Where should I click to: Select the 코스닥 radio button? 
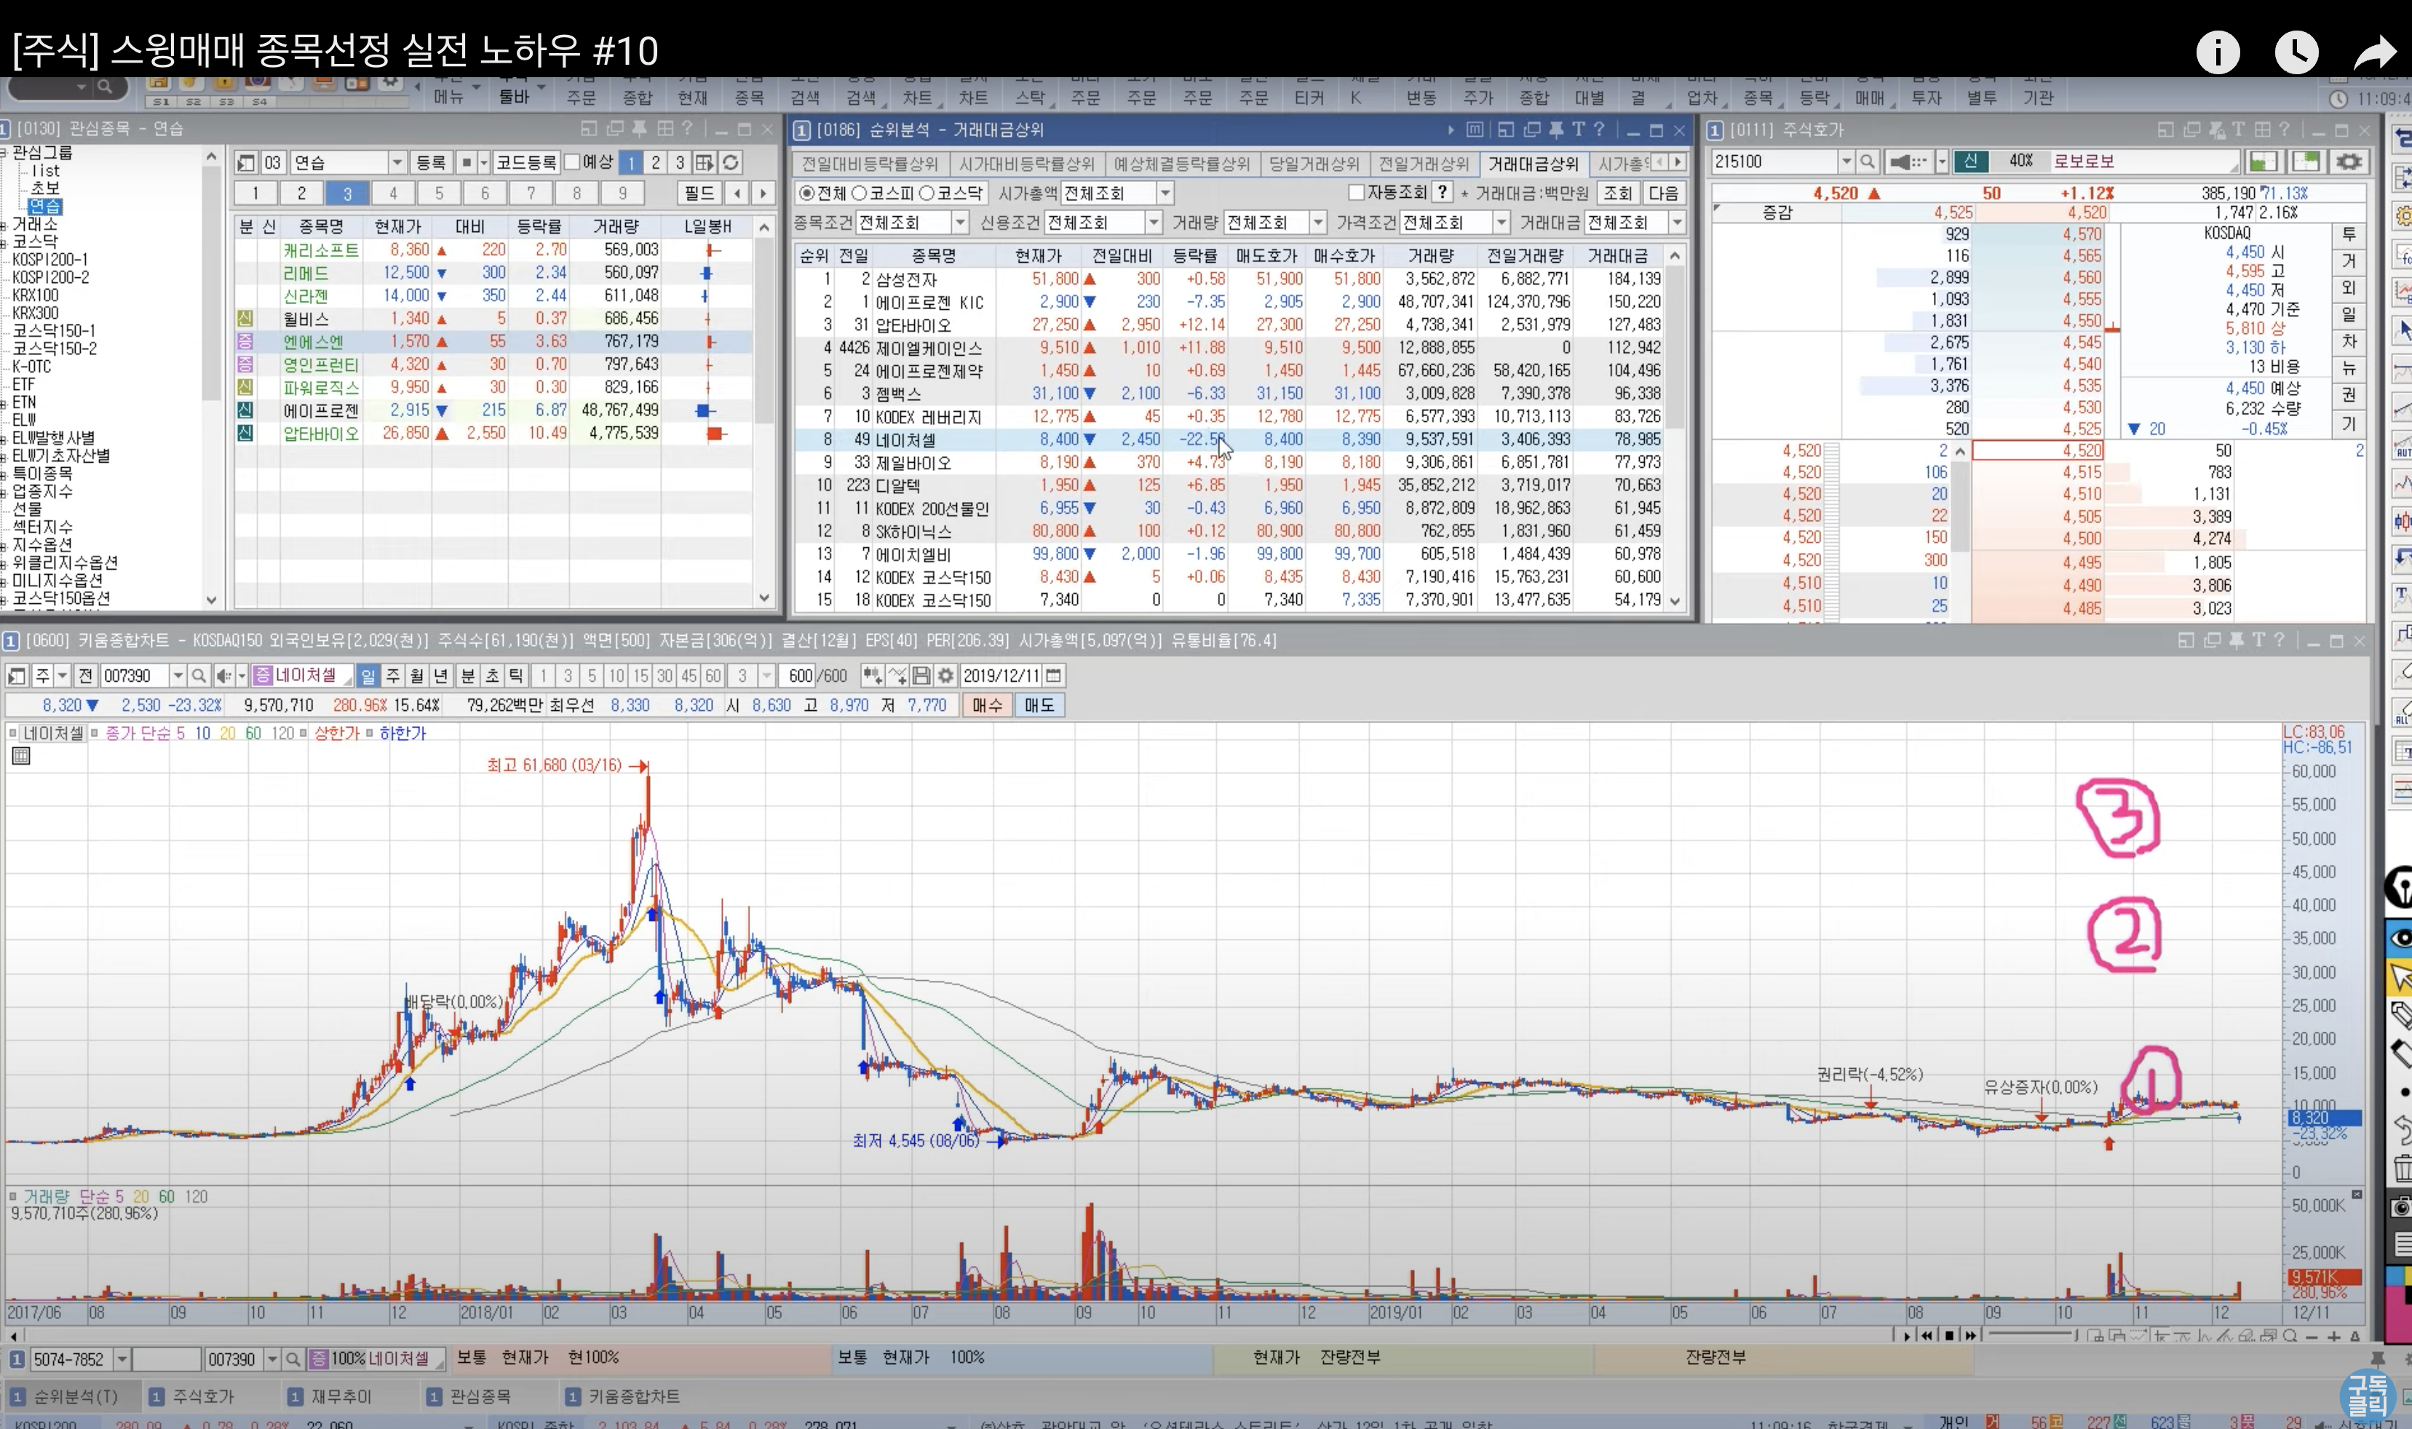click(x=927, y=194)
